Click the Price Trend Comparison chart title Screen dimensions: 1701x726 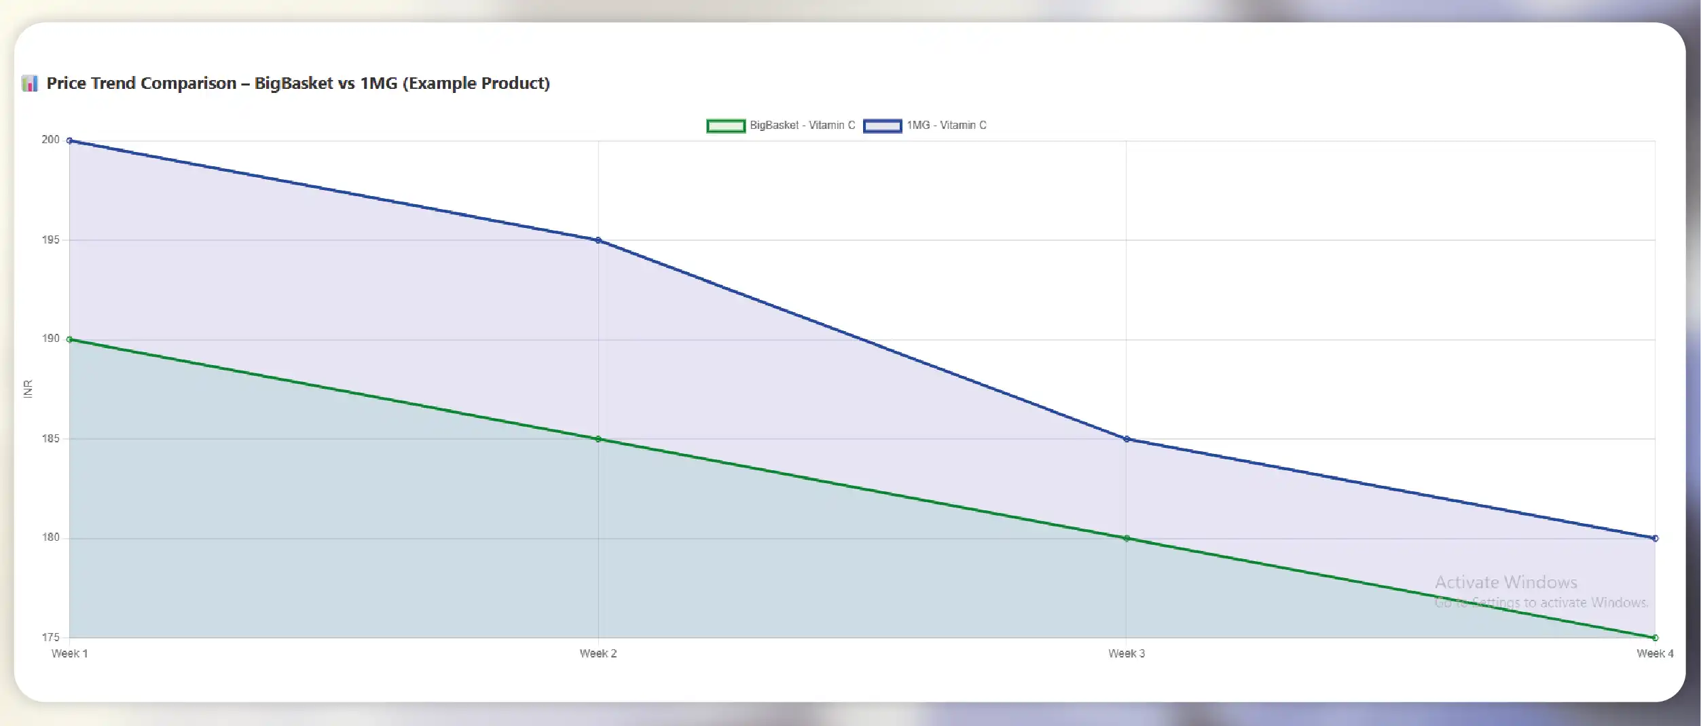click(x=298, y=83)
